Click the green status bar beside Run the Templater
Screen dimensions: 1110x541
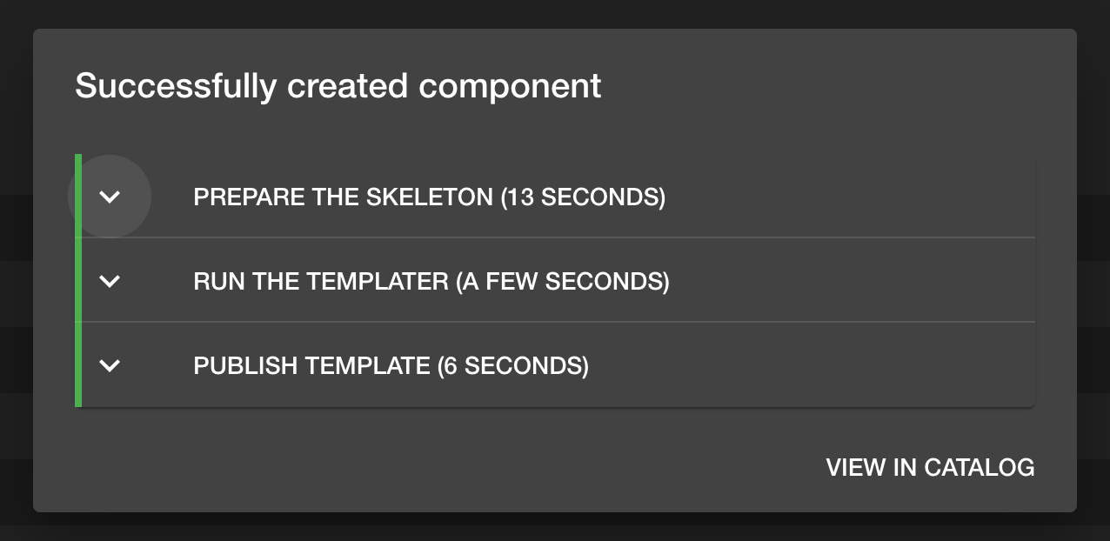click(78, 281)
